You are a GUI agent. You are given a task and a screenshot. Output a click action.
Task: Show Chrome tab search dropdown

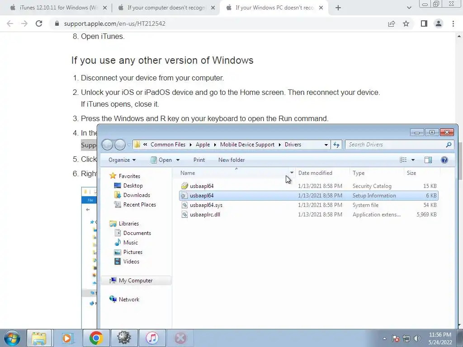(x=409, y=8)
